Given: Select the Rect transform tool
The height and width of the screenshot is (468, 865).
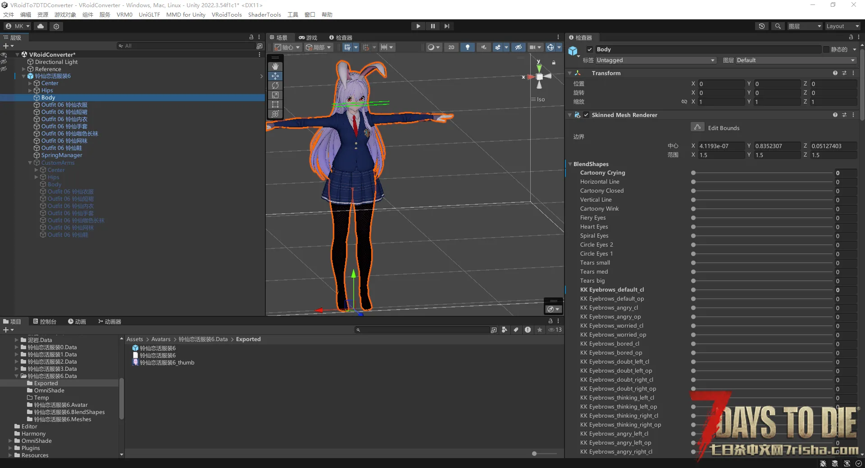Looking at the screenshot, I should click(x=275, y=104).
